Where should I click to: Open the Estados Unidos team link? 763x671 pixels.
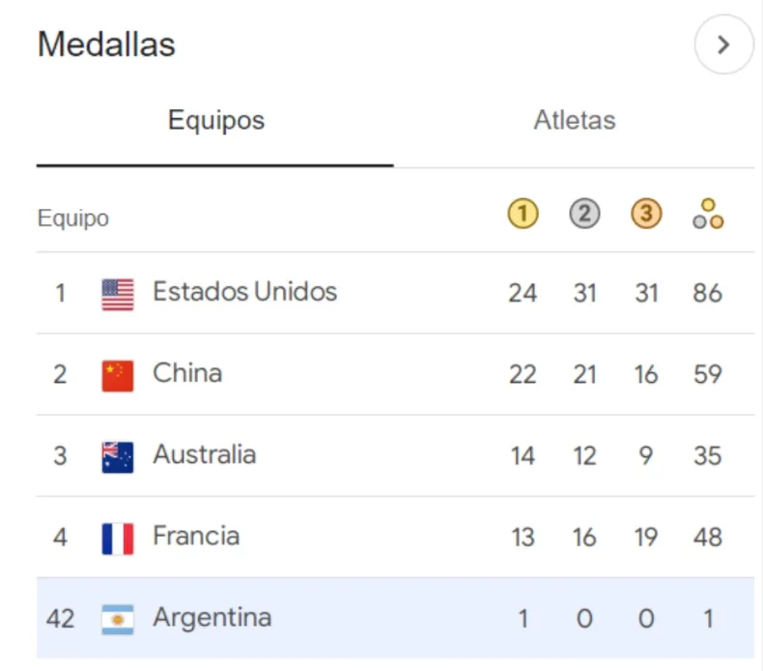244,292
